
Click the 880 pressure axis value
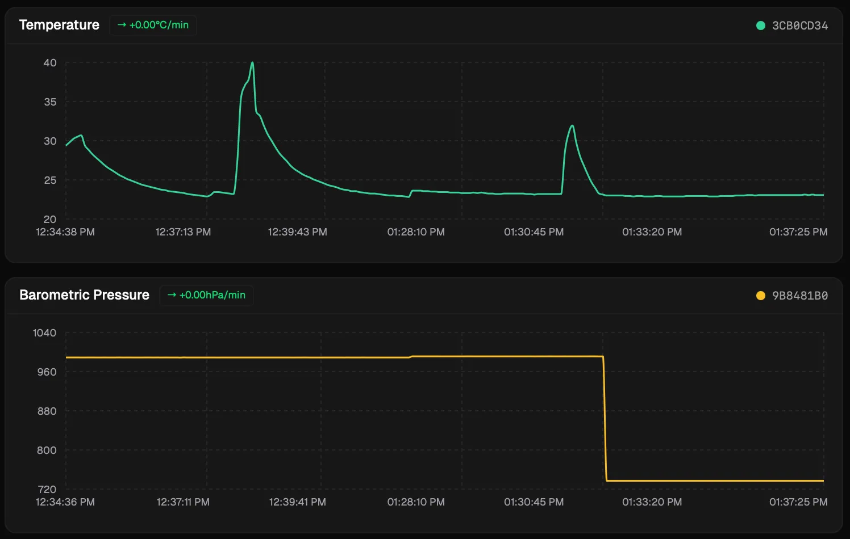point(47,411)
